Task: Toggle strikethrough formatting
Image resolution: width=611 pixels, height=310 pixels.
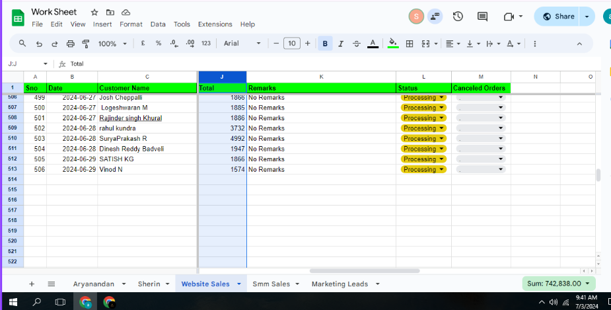Action: coord(357,44)
